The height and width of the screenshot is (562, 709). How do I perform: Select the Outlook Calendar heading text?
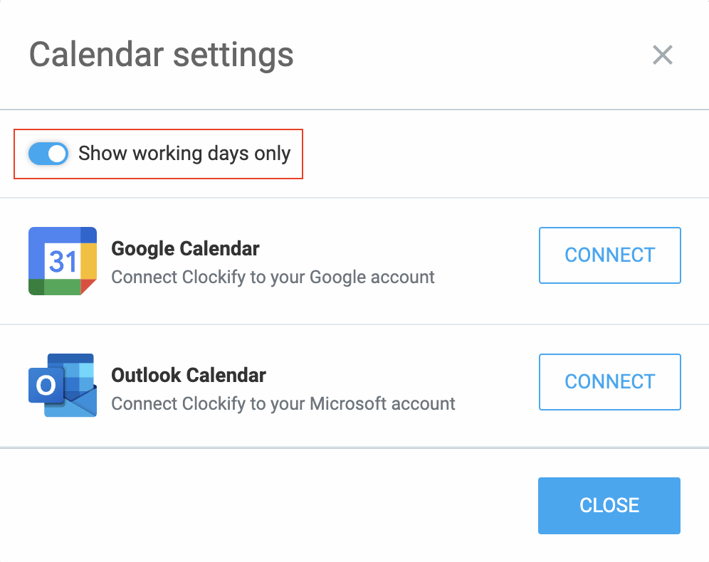point(189,375)
